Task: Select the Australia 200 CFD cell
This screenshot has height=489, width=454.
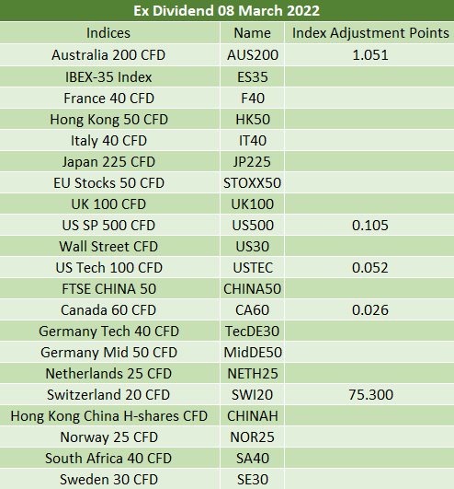Action: [x=108, y=55]
